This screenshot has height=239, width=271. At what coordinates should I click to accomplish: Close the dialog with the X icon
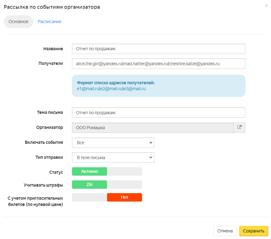pyautogui.click(x=266, y=6)
